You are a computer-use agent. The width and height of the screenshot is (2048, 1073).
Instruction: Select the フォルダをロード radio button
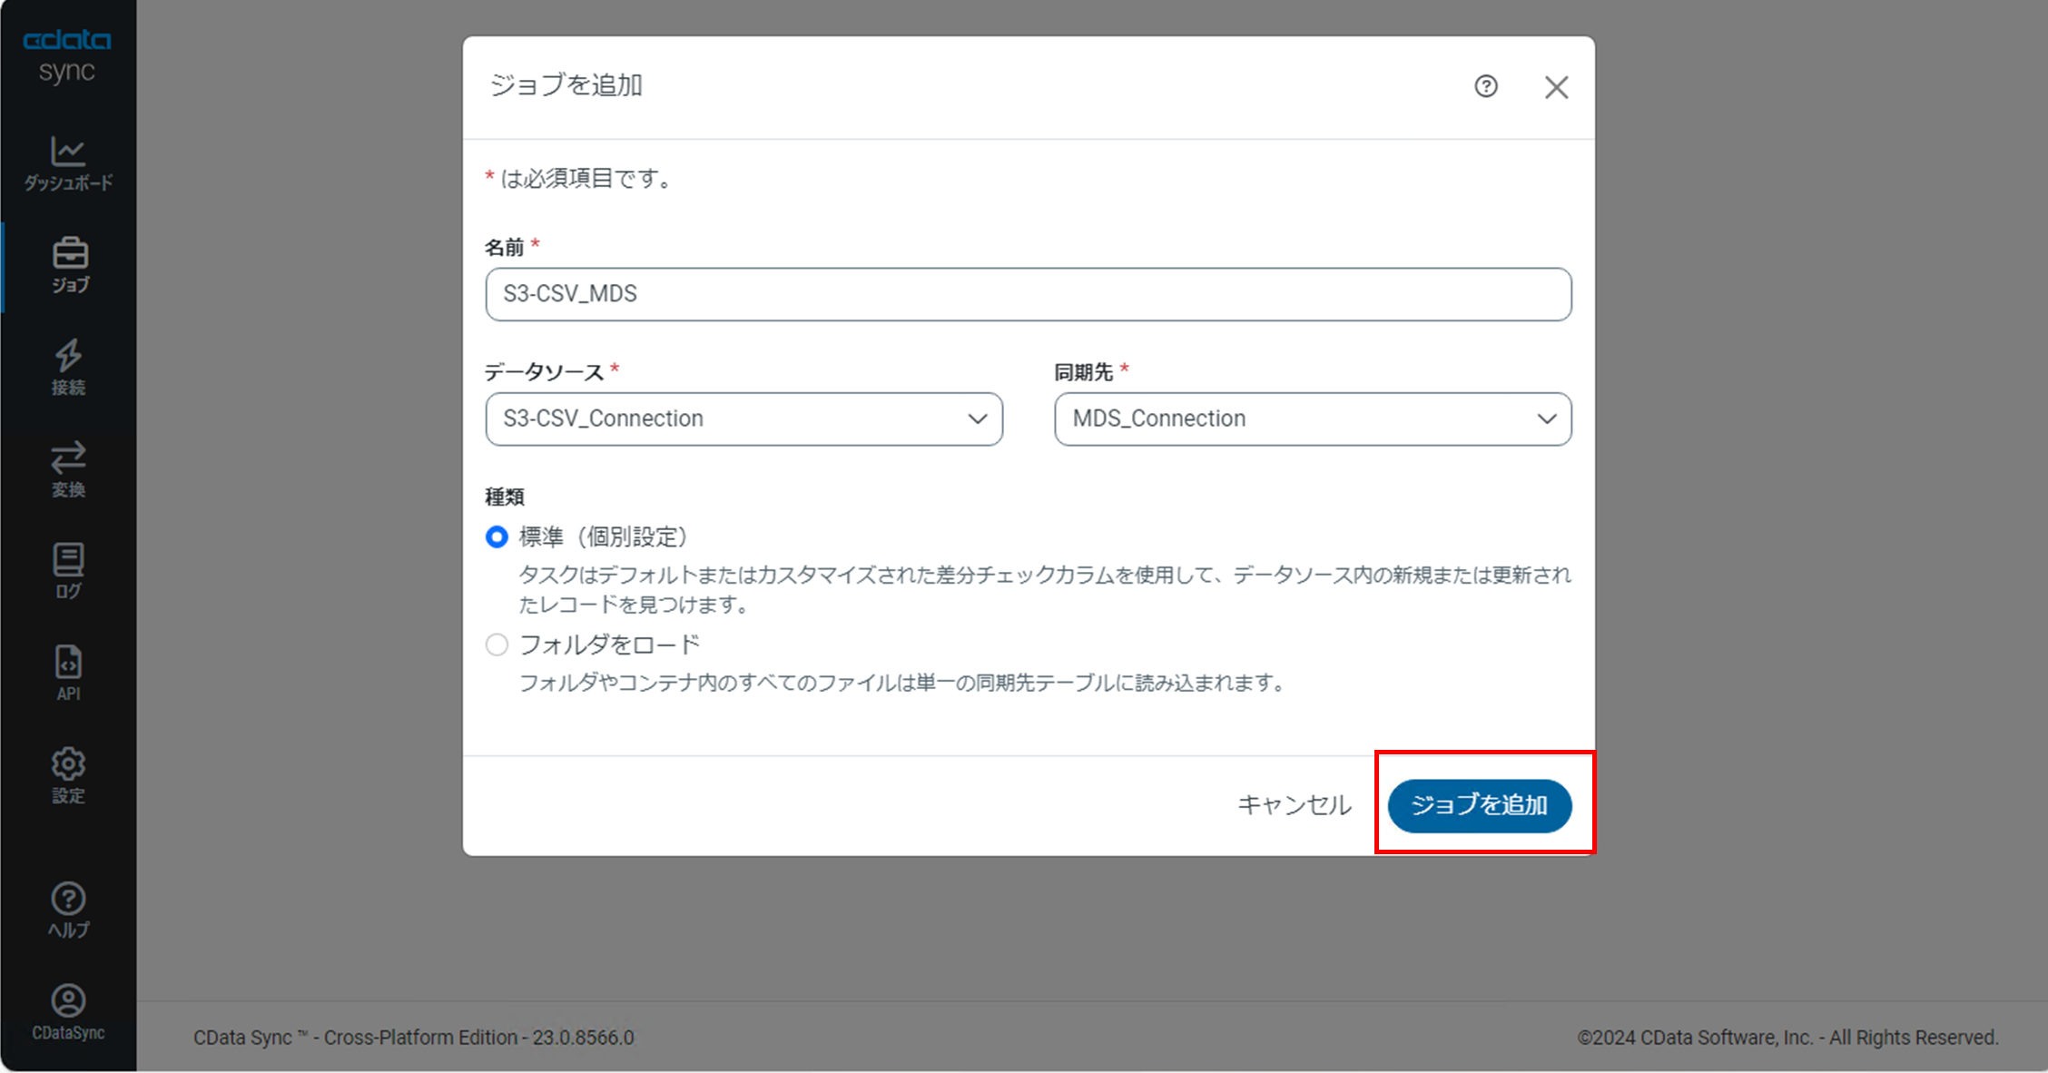pyautogui.click(x=497, y=645)
